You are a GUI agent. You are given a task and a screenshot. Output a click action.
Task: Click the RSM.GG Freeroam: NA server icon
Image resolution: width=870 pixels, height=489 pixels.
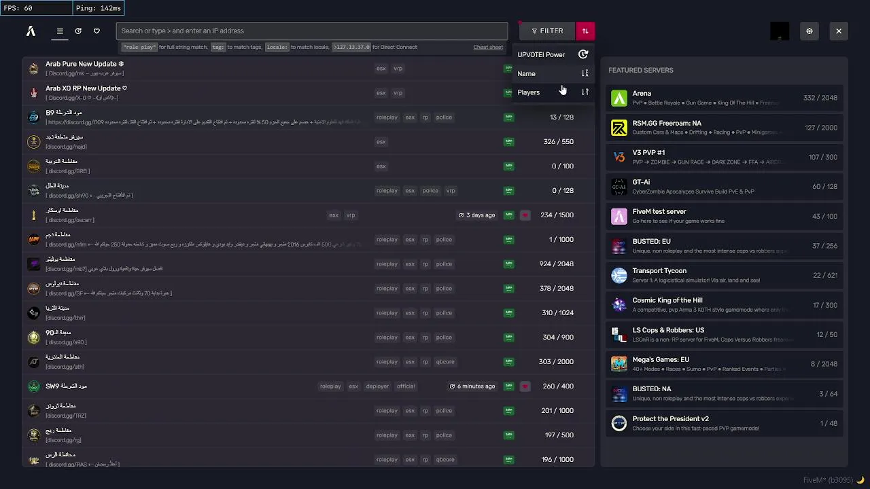tap(619, 128)
